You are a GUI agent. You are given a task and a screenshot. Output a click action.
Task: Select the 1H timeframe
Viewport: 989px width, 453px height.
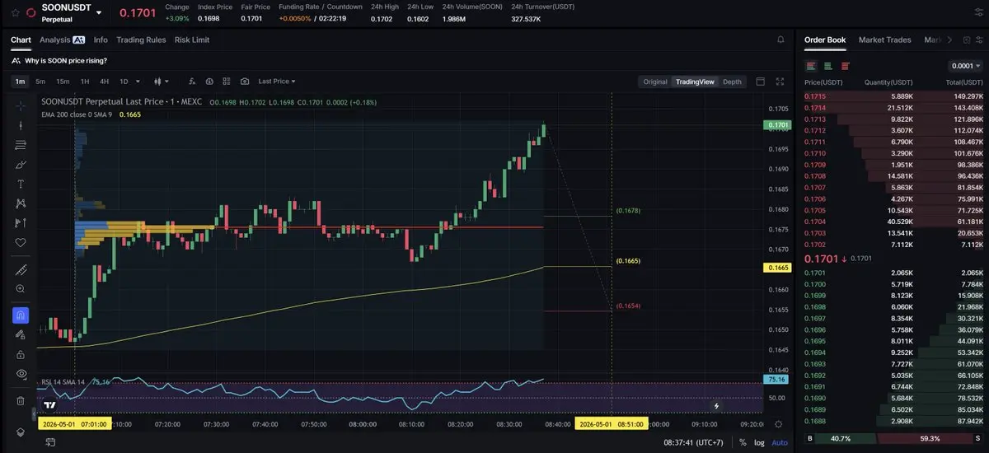tap(85, 82)
